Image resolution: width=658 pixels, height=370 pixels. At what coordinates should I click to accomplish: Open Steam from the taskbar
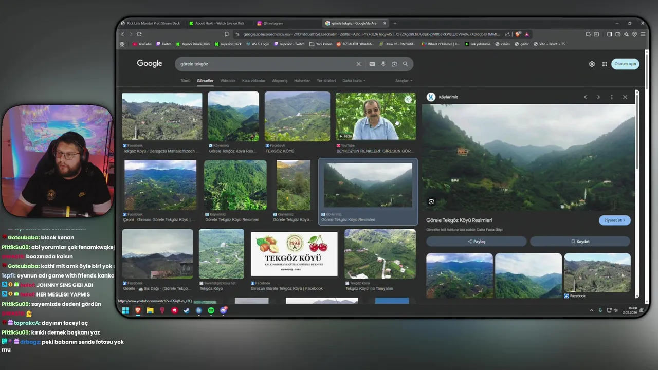coord(187,310)
